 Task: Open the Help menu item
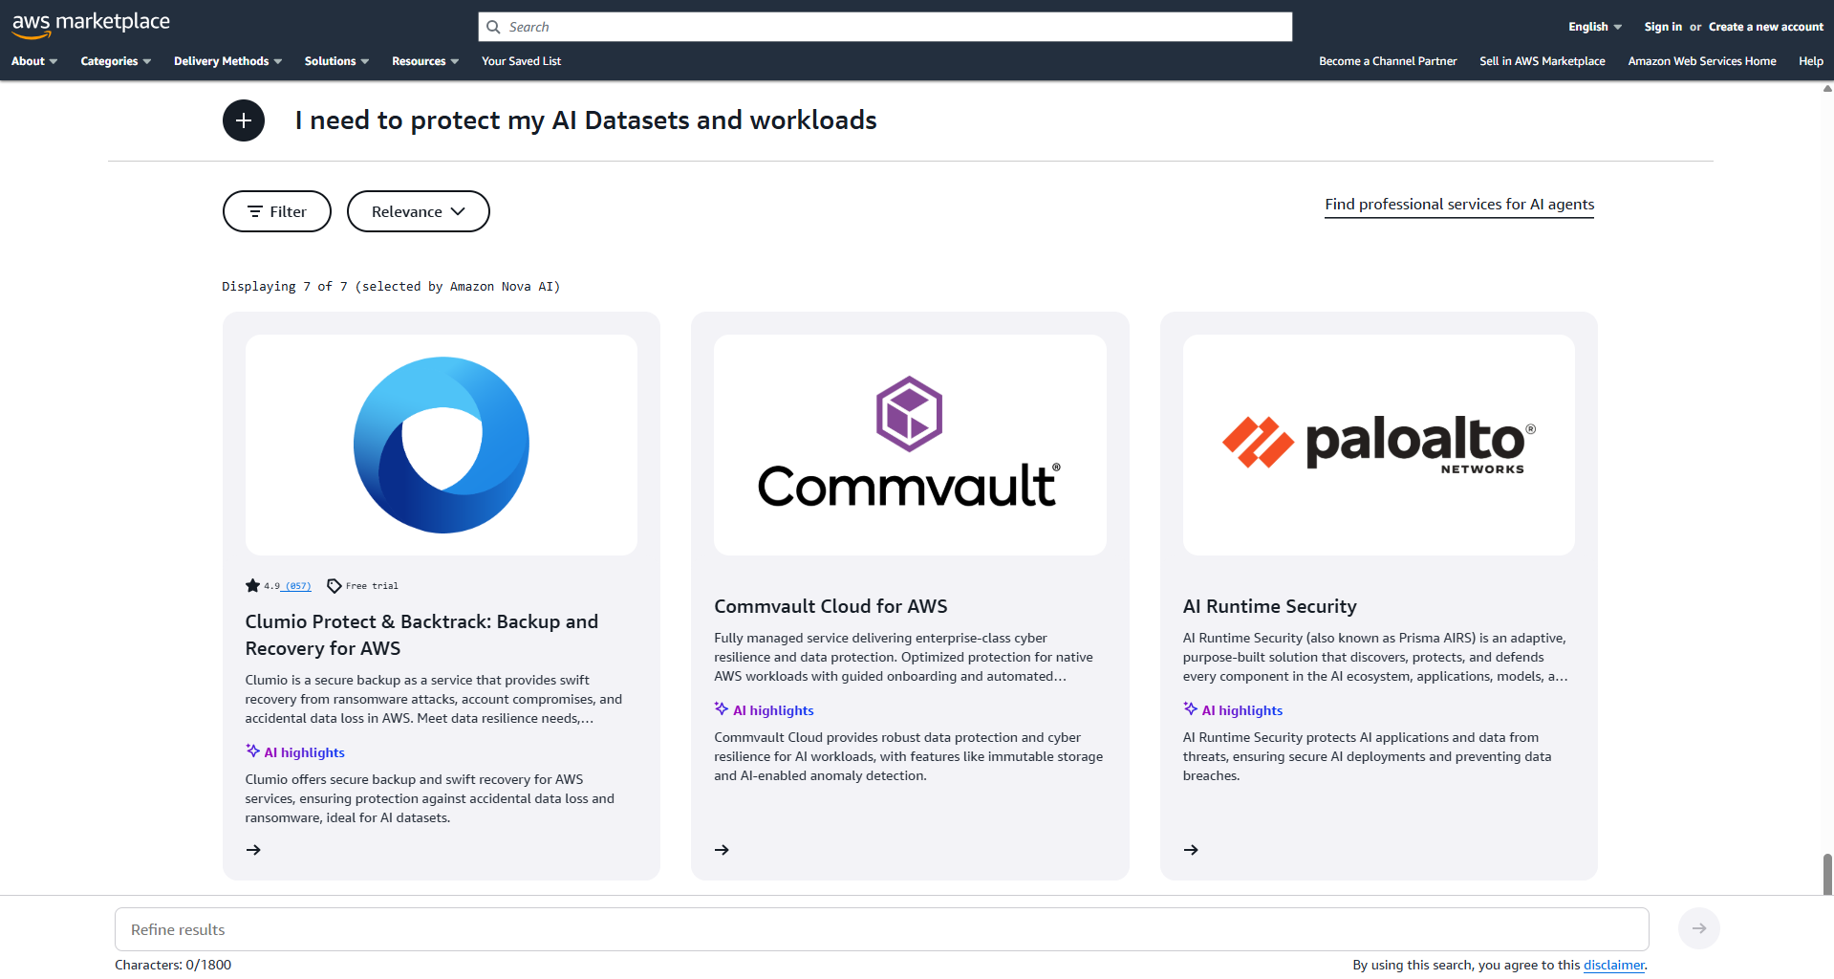[x=1810, y=61]
